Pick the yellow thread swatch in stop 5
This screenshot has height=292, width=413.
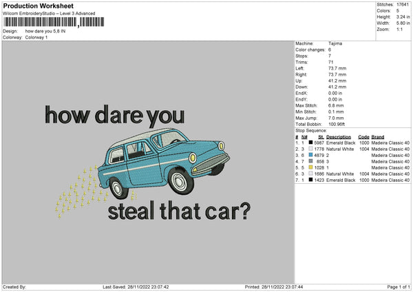(311, 167)
